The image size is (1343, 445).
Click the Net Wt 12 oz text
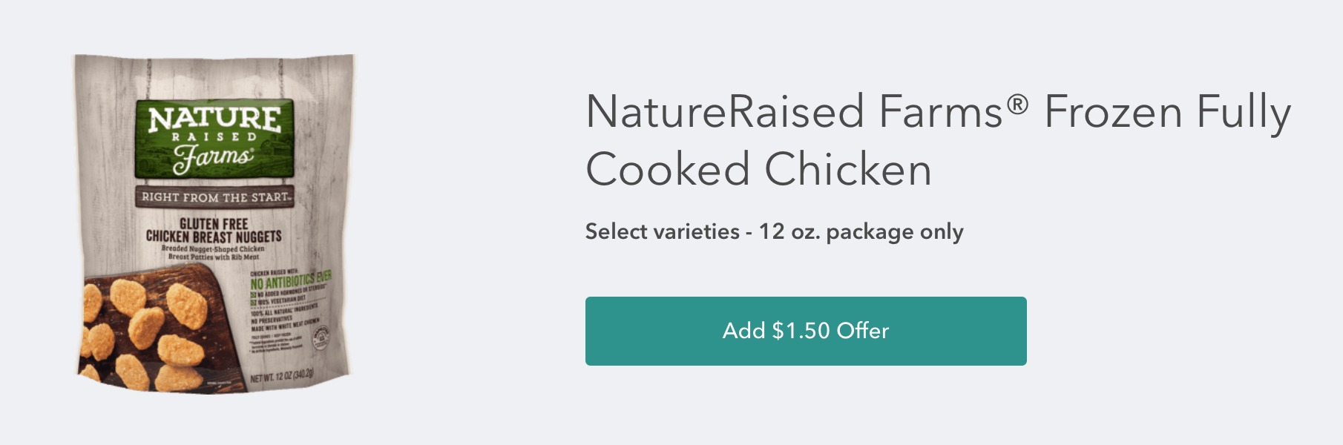coord(282,376)
